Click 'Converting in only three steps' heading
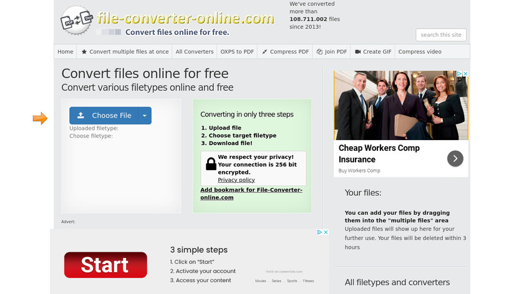 pyautogui.click(x=247, y=115)
